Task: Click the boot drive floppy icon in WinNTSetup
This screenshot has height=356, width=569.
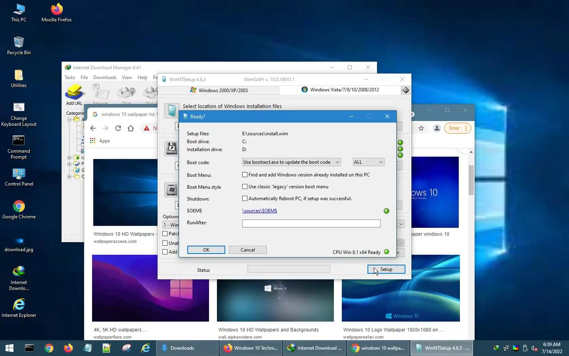Action: pos(171,148)
